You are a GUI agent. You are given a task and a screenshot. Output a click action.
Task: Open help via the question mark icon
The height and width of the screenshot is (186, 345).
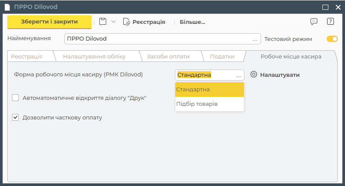330,21
